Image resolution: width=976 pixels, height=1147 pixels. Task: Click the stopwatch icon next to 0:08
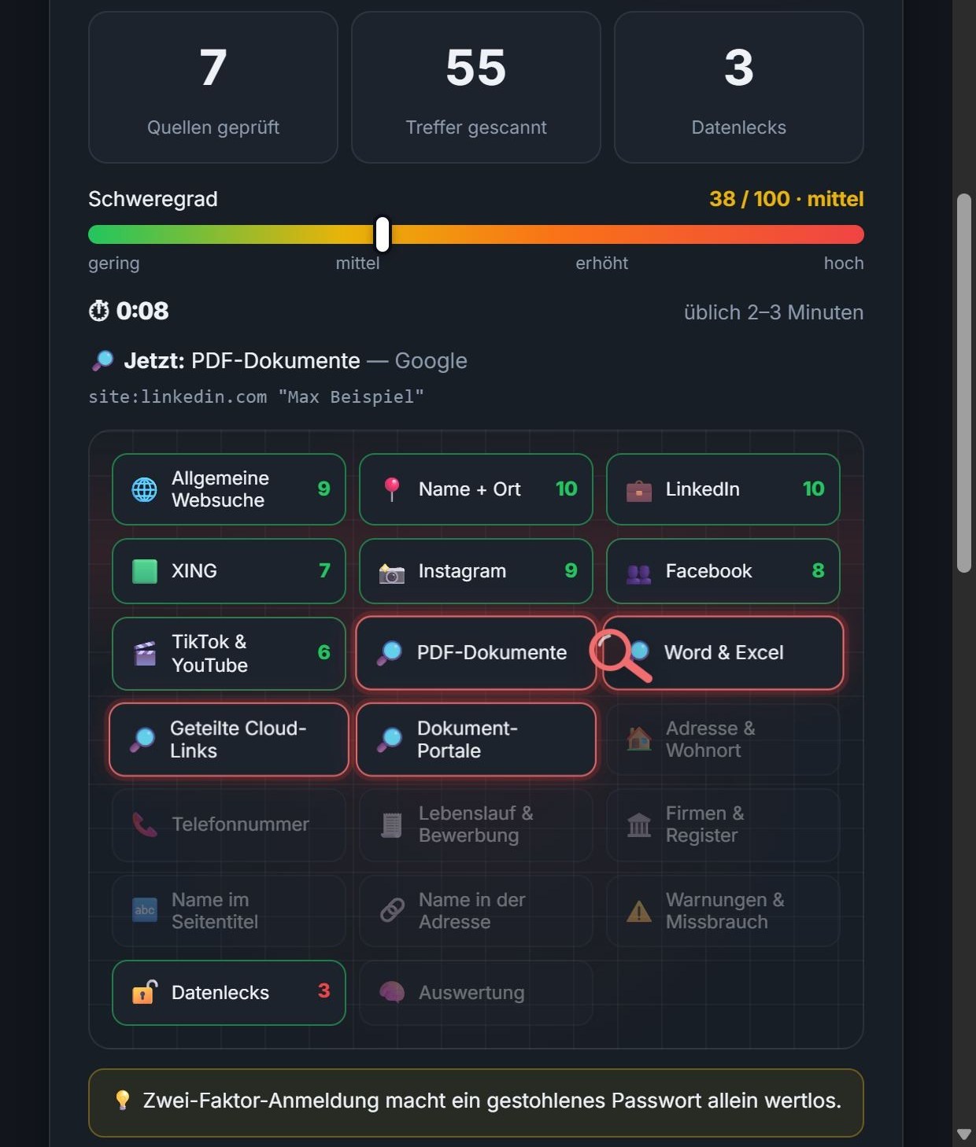98,311
